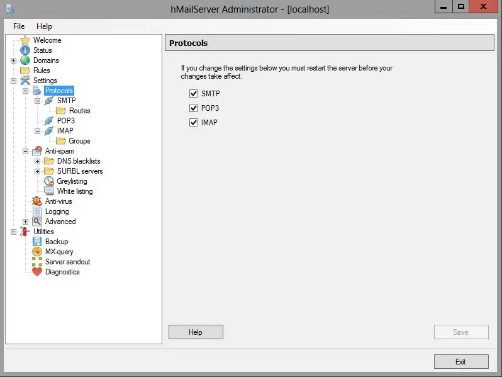Select the highlighted Protocols tree item
The width and height of the screenshot is (502, 377).
[x=59, y=91]
